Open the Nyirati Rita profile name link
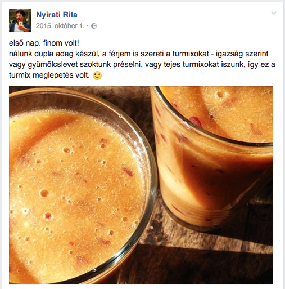Viewport: 285px width, 289px height. (x=57, y=15)
